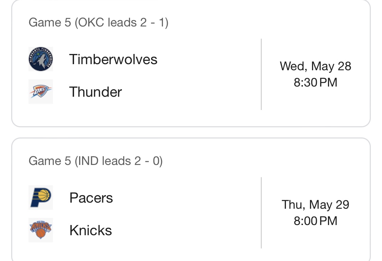Open Game 5 IND leads 2 - 0 header
Image resolution: width=382 pixels, height=261 pixels.
coord(95,161)
